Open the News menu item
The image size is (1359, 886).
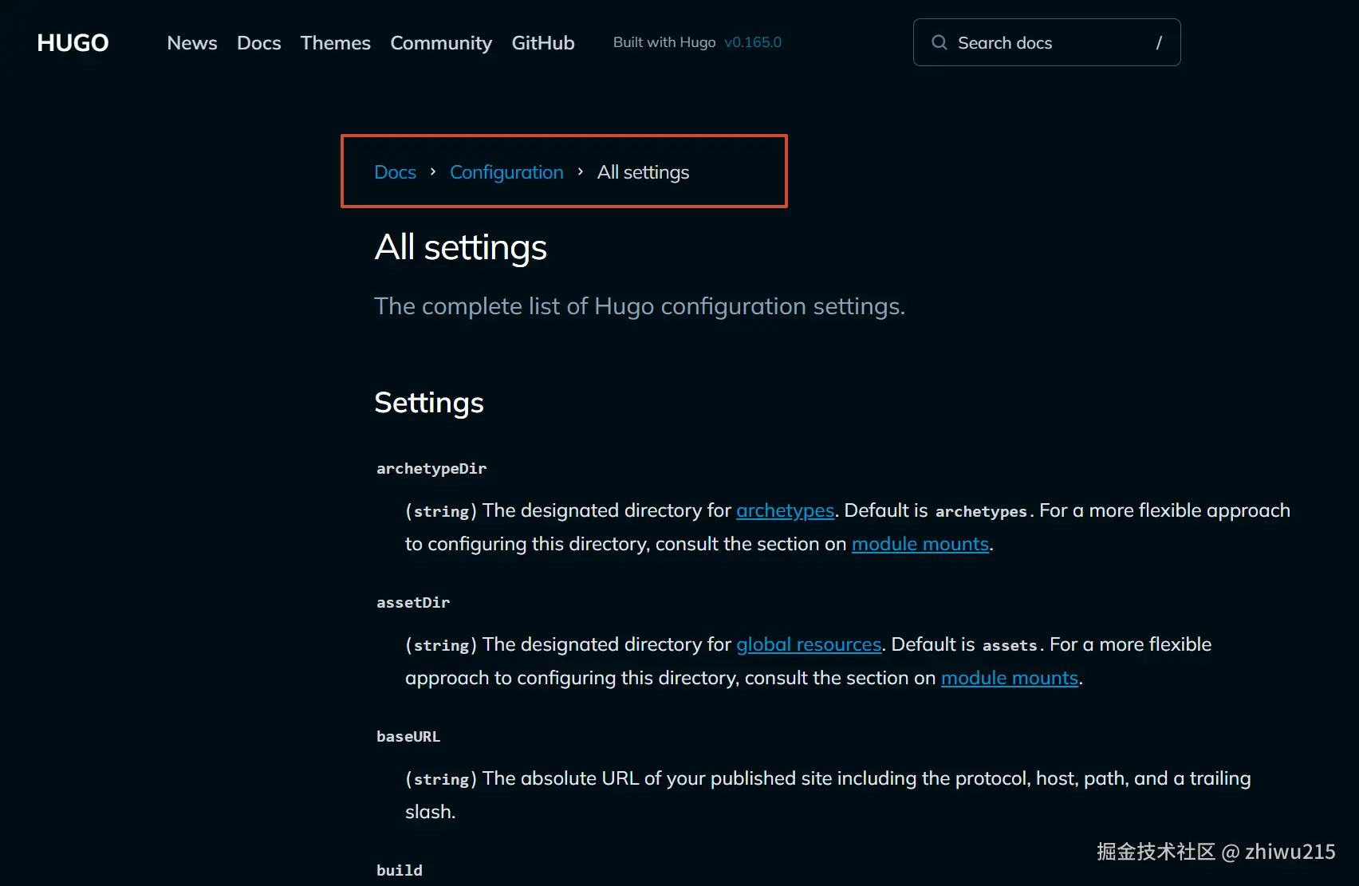pyautogui.click(x=192, y=42)
